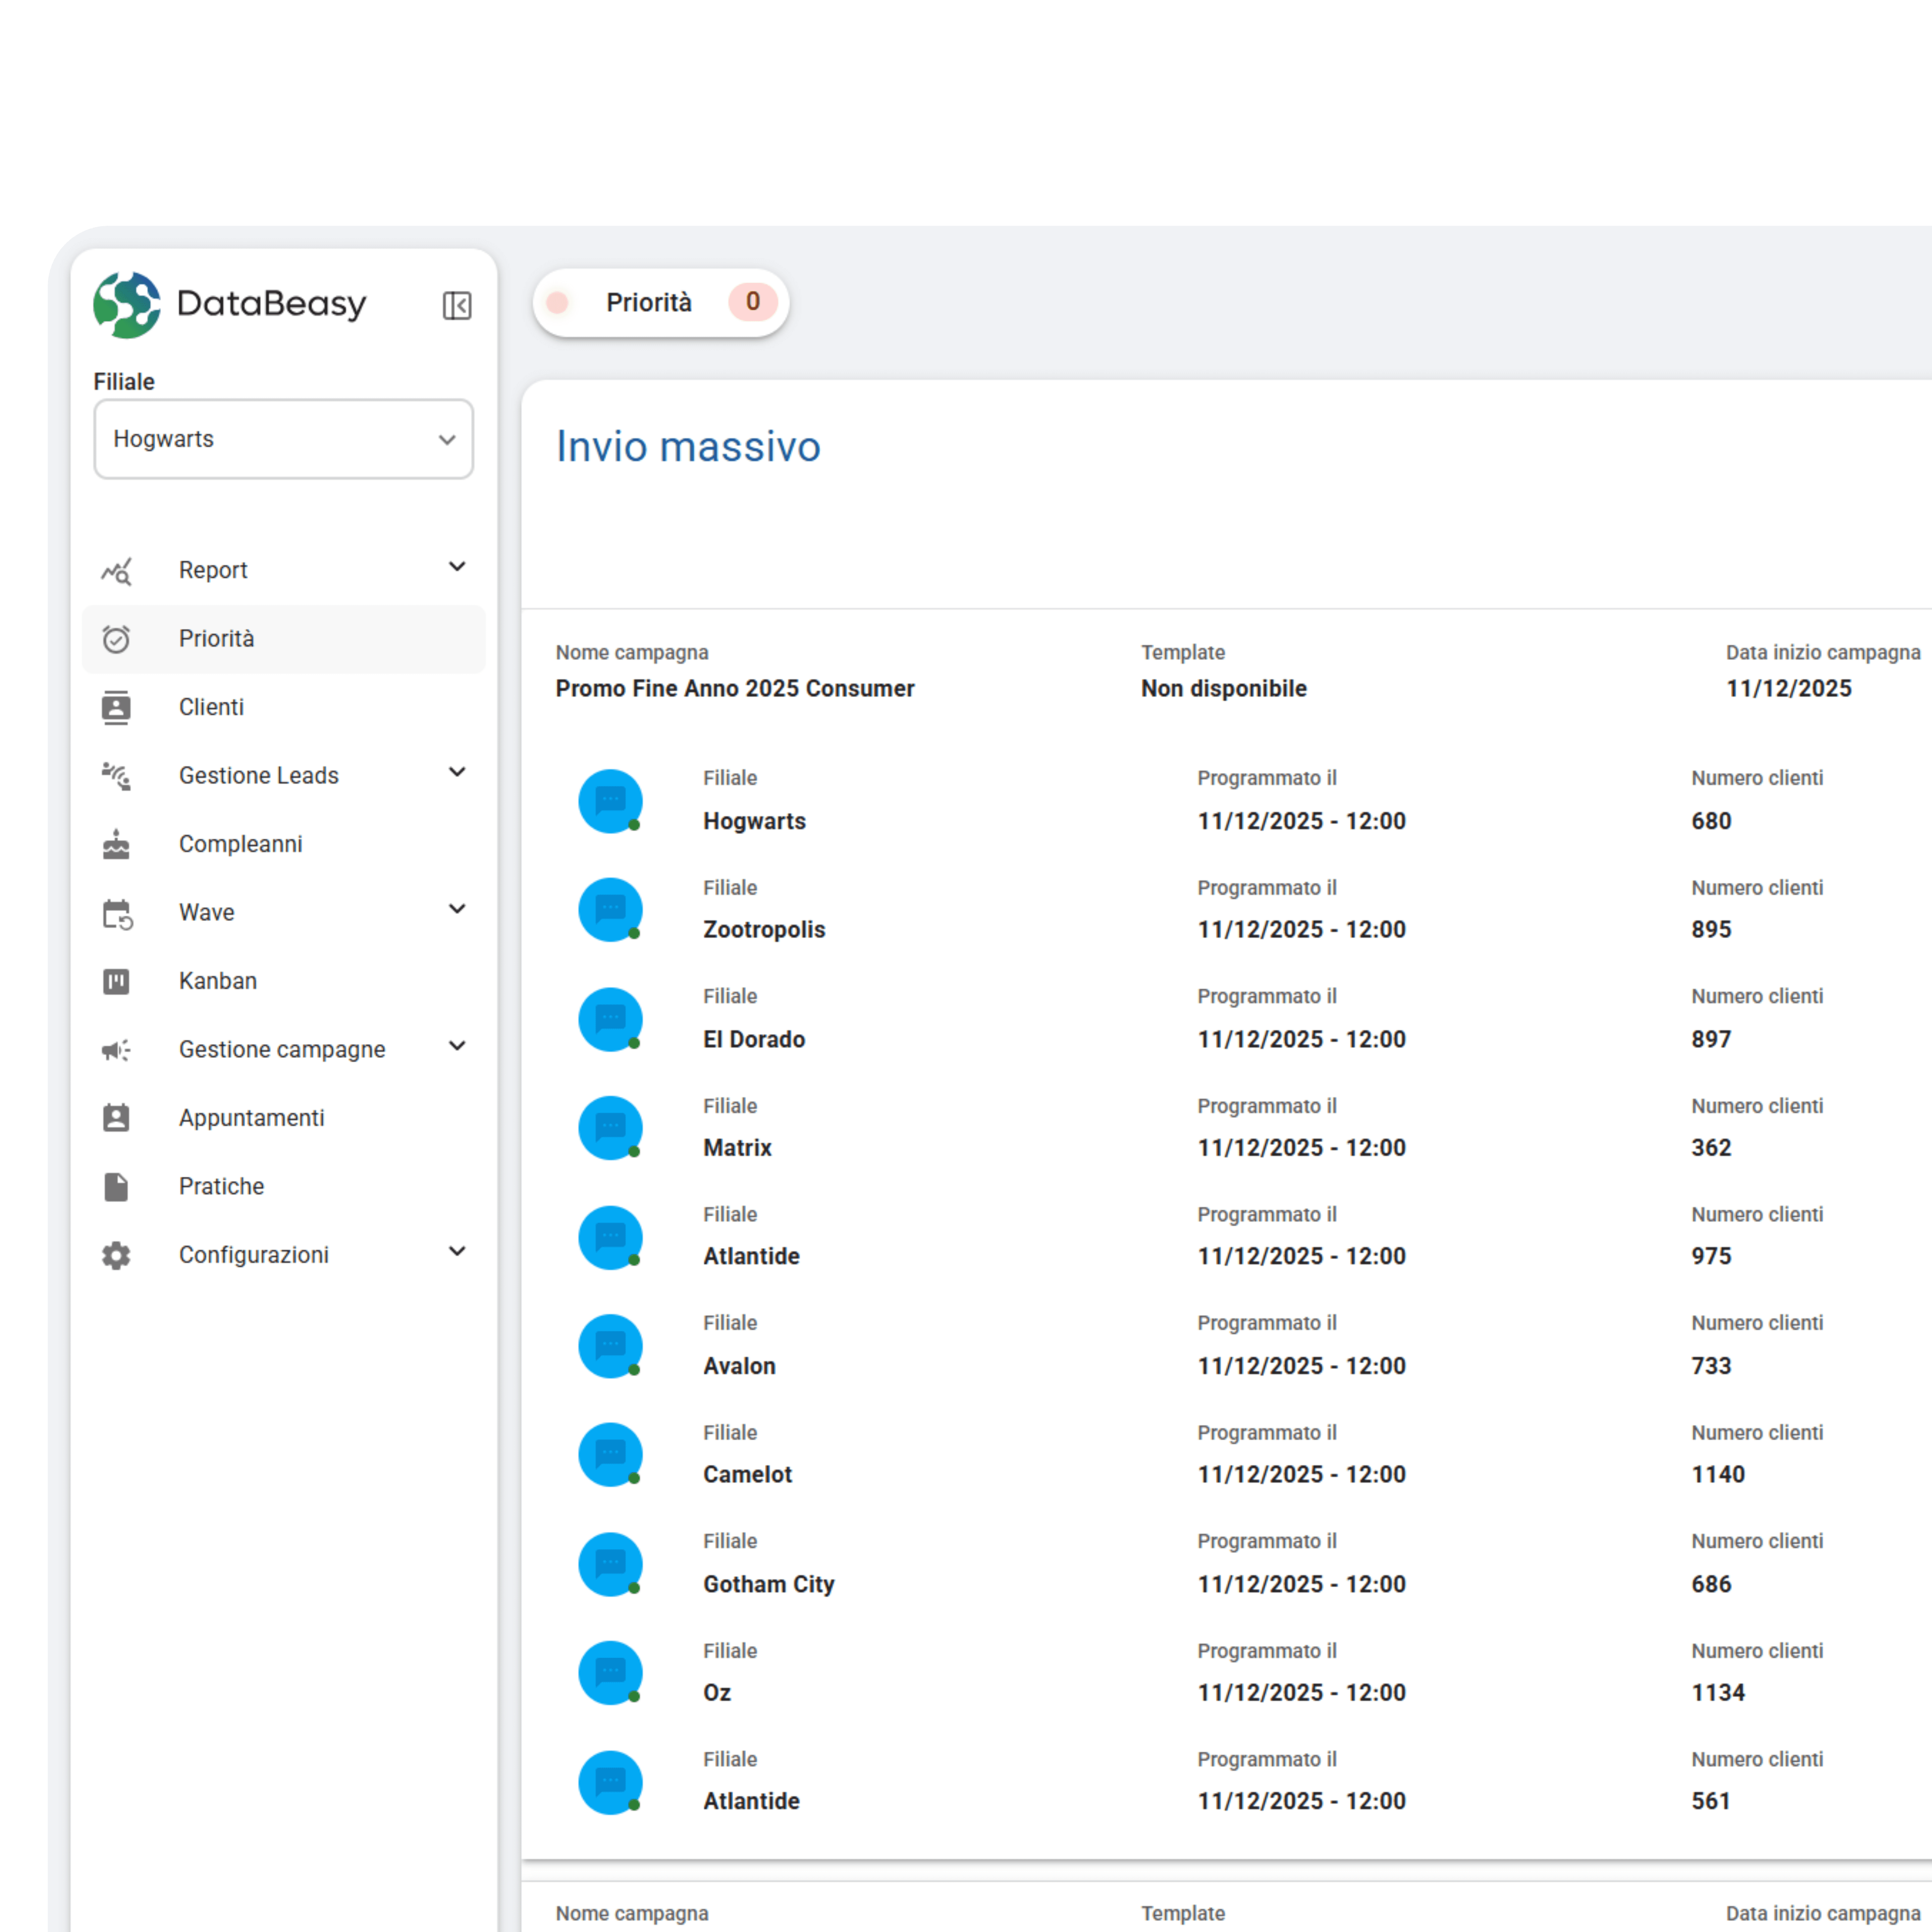Open the Filiale dropdown showing Hogwarts
1932x1932 pixels.
point(283,439)
